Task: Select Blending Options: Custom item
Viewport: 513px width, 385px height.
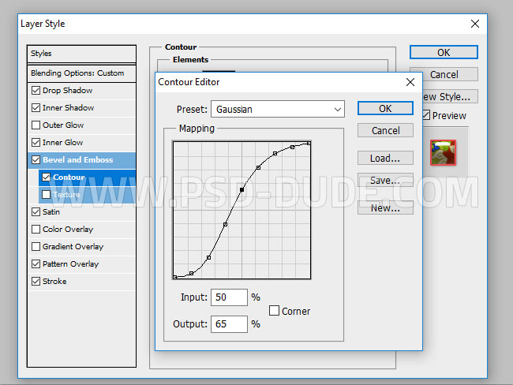Action: pos(77,73)
